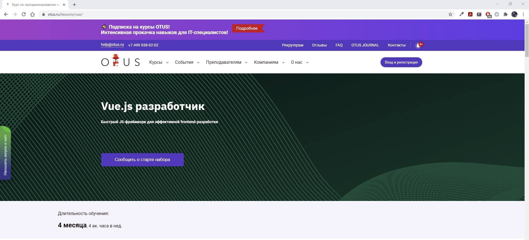Expand the Компаниям dropdown menu
This screenshot has width=529, height=240.
pyautogui.click(x=269, y=62)
